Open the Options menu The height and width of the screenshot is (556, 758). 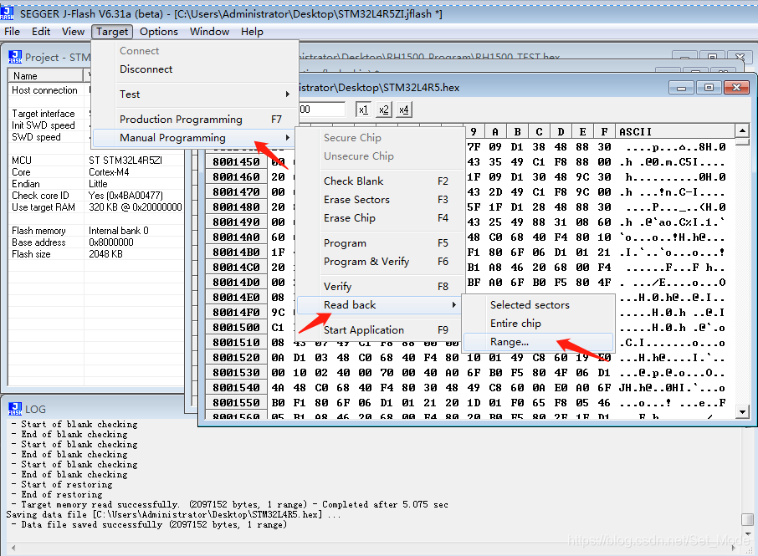point(159,32)
